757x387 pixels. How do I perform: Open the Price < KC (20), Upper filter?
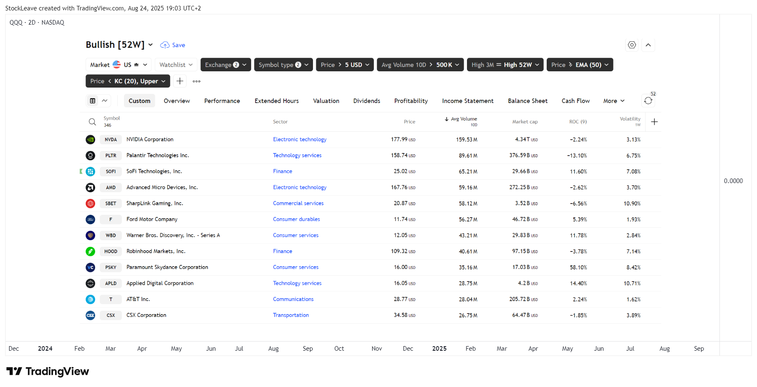[x=128, y=81]
